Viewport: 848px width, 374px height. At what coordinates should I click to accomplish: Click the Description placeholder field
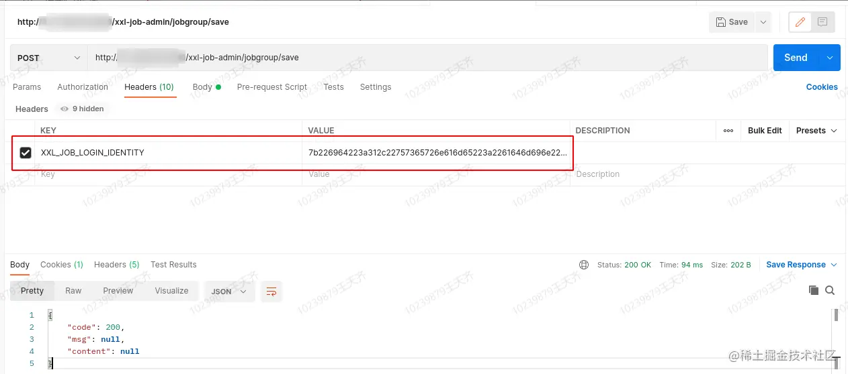[708, 174]
